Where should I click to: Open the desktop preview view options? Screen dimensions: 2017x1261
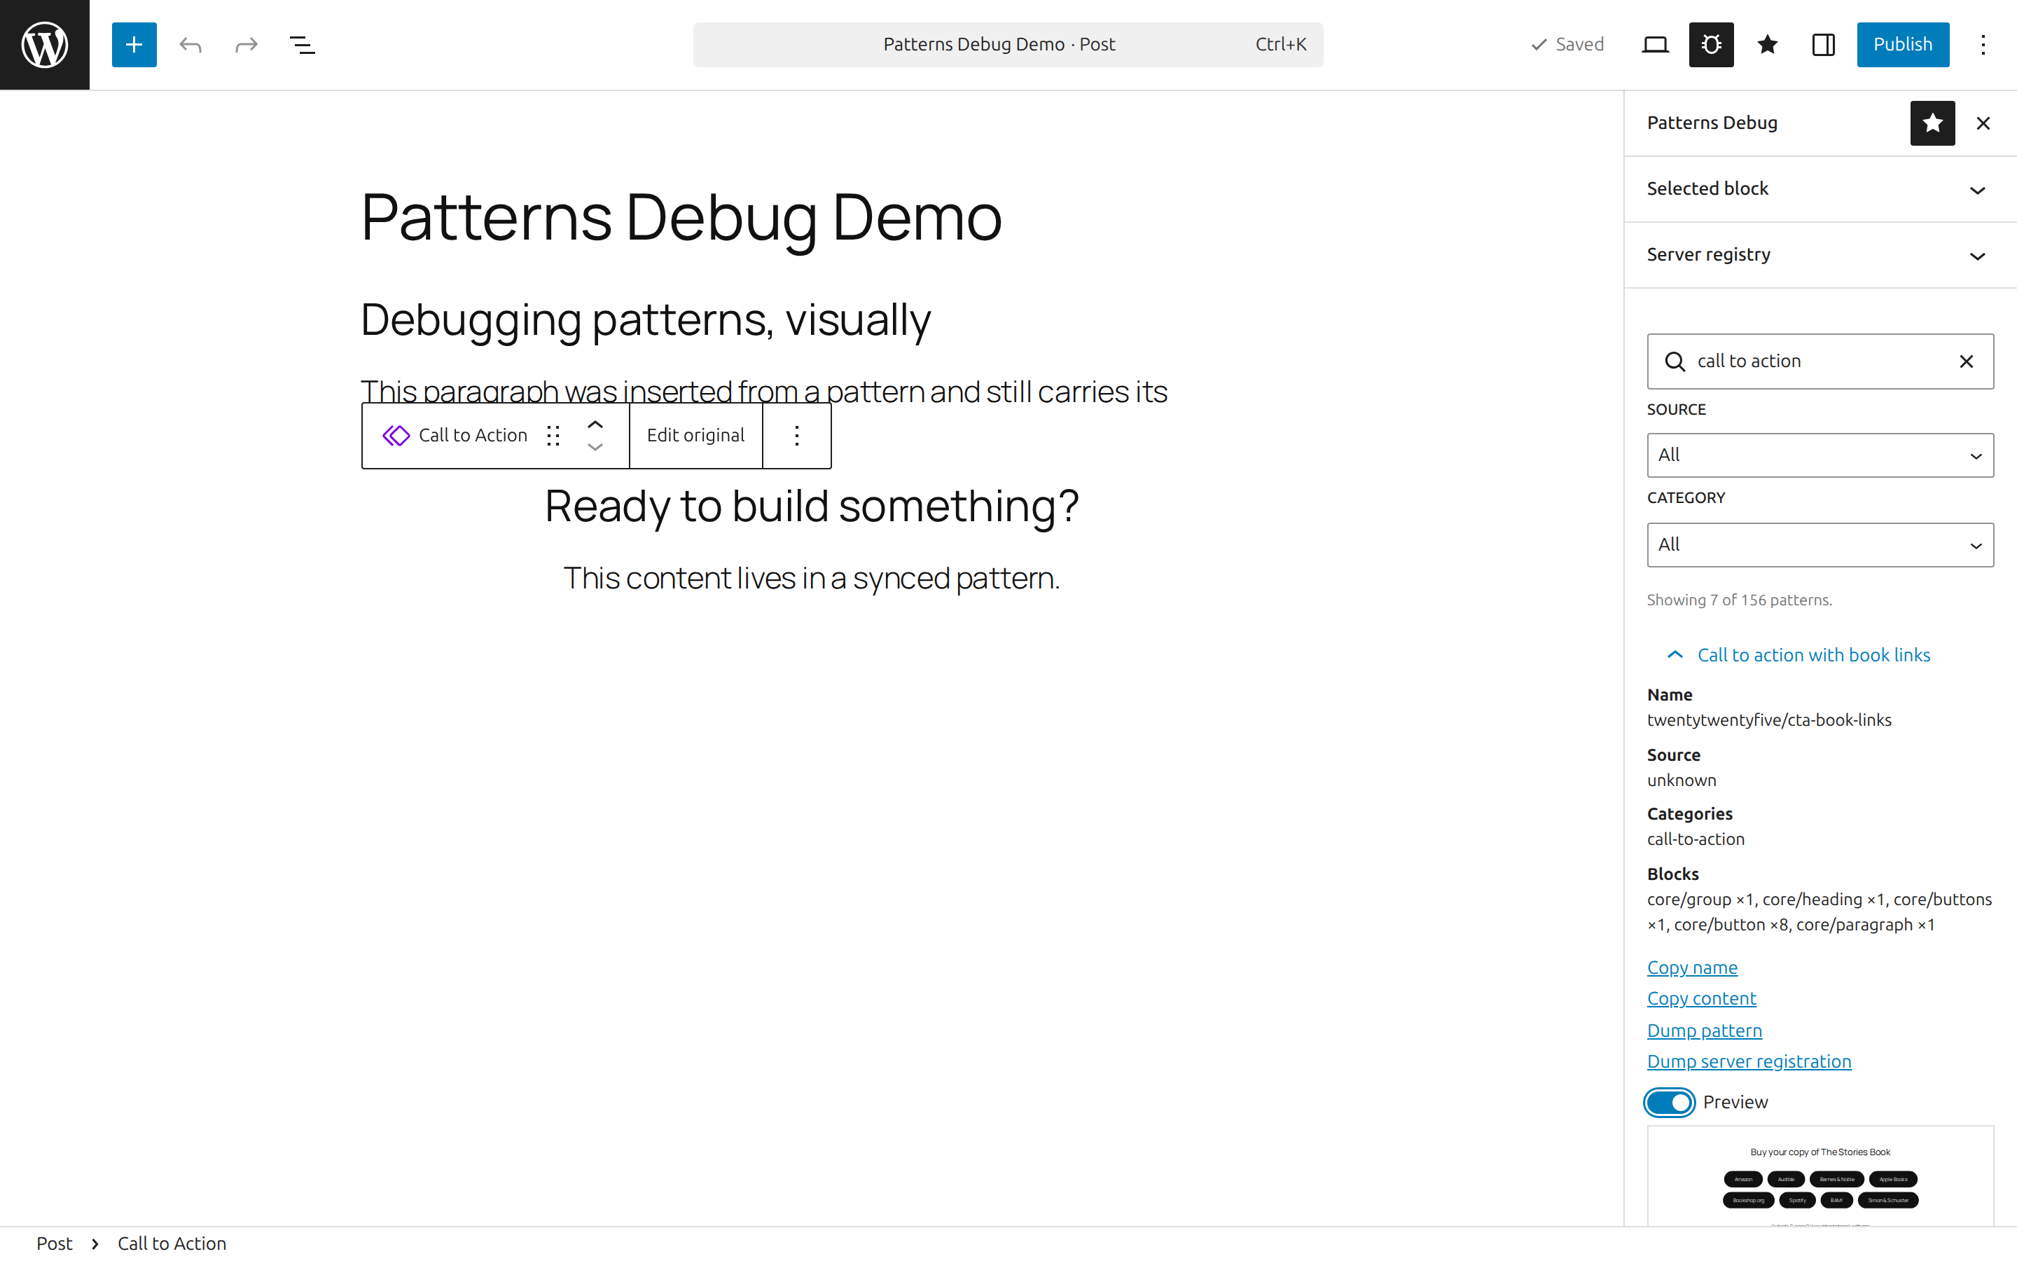[1656, 44]
